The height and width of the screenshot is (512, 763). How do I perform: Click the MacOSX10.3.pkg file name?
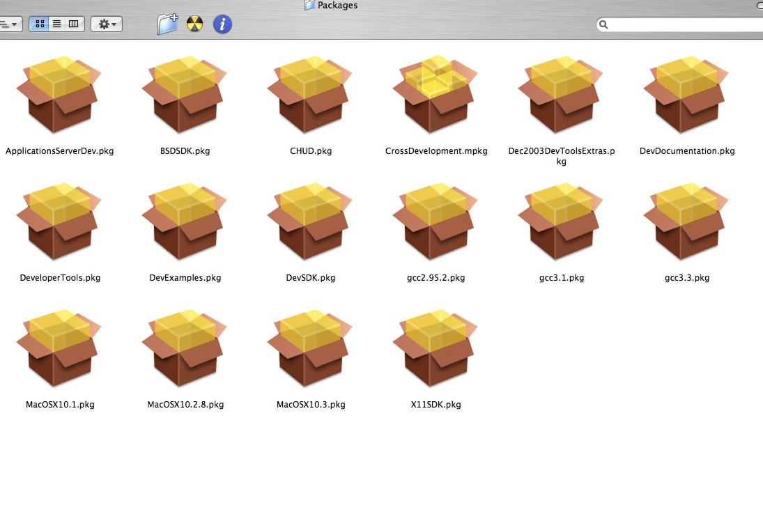311,405
